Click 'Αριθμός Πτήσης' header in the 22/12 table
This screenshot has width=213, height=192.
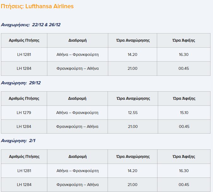coord(24,40)
